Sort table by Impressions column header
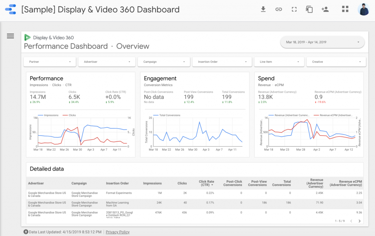375x236 pixels. tap(152, 183)
